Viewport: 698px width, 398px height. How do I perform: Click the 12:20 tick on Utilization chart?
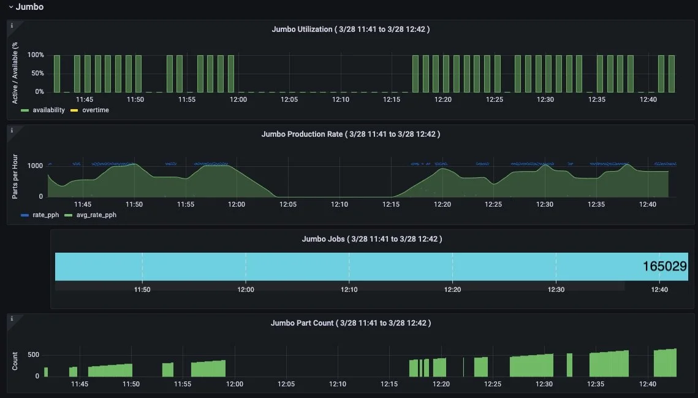[x=443, y=99]
